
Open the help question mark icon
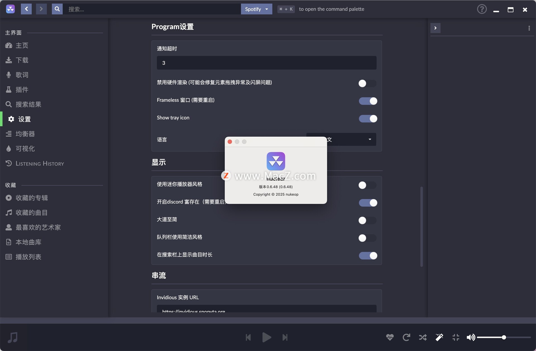tap(482, 9)
